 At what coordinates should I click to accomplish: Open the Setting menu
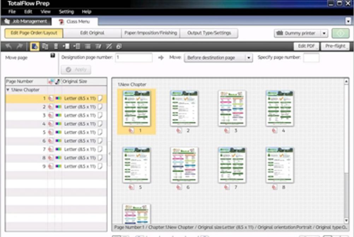pos(66,12)
